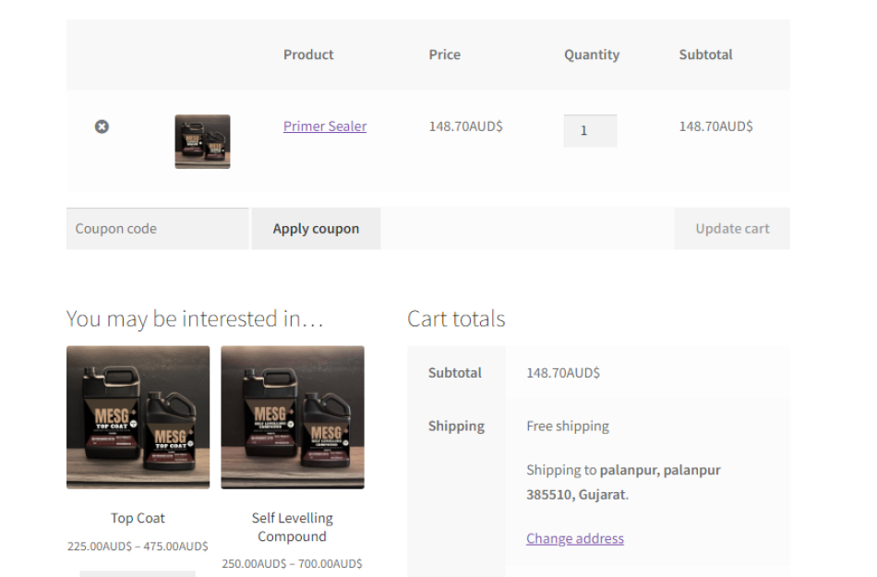Click the Self Levelling Compound price range

tap(292, 562)
